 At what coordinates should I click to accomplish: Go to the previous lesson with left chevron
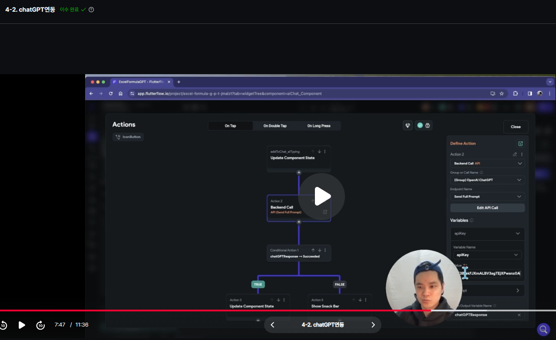coord(272,325)
